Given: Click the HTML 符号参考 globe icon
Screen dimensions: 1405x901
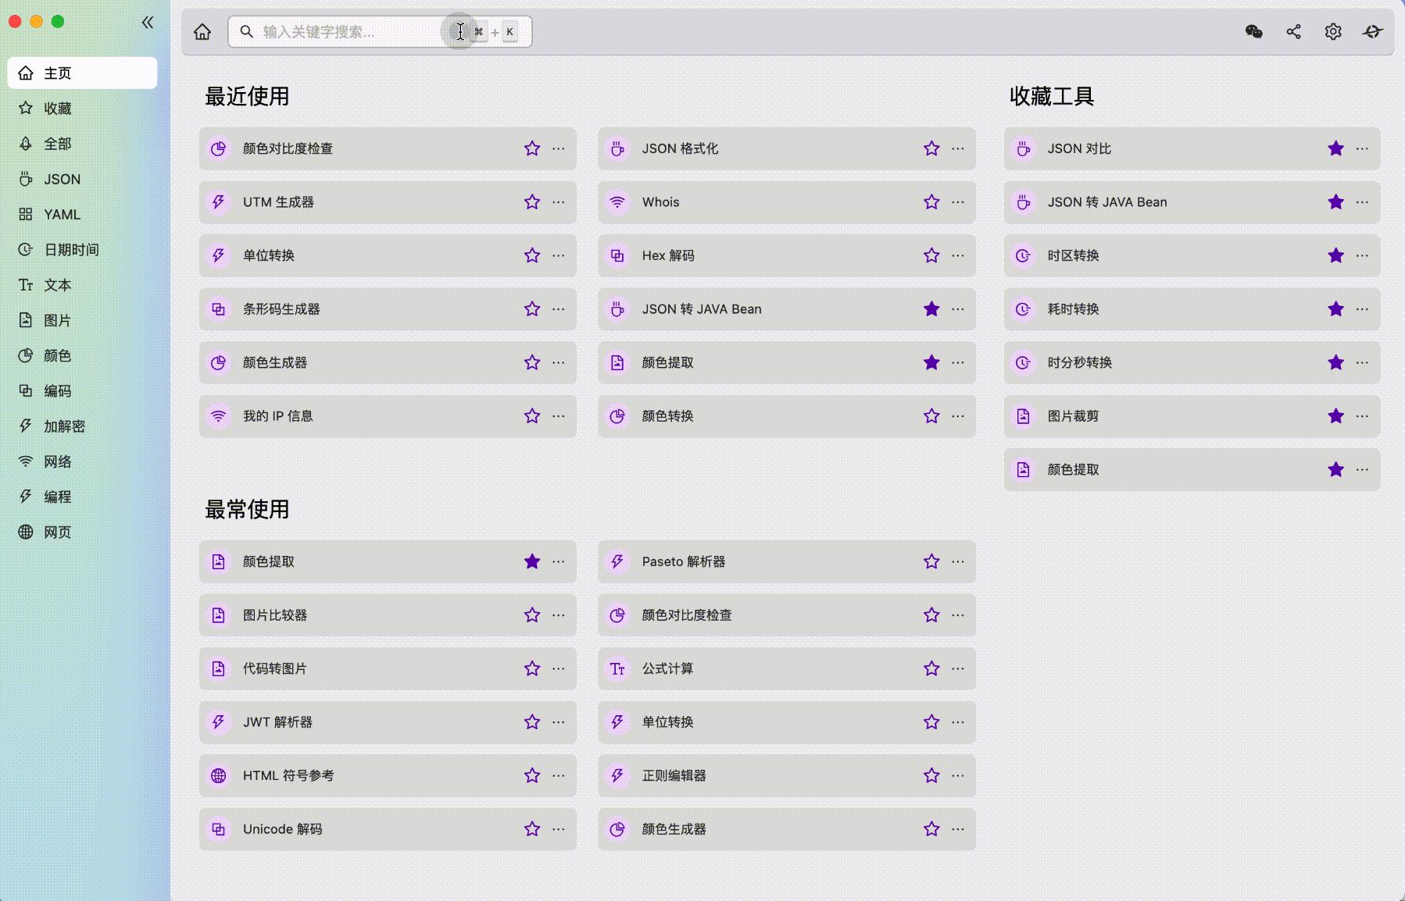Looking at the screenshot, I should tap(219, 775).
